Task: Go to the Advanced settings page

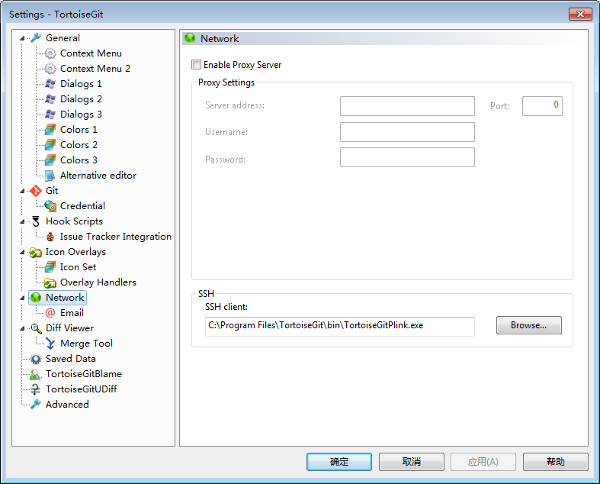Action: (x=67, y=405)
